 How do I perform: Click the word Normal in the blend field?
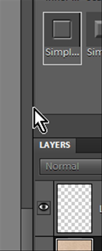pyautogui.click(x=62, y=166)
